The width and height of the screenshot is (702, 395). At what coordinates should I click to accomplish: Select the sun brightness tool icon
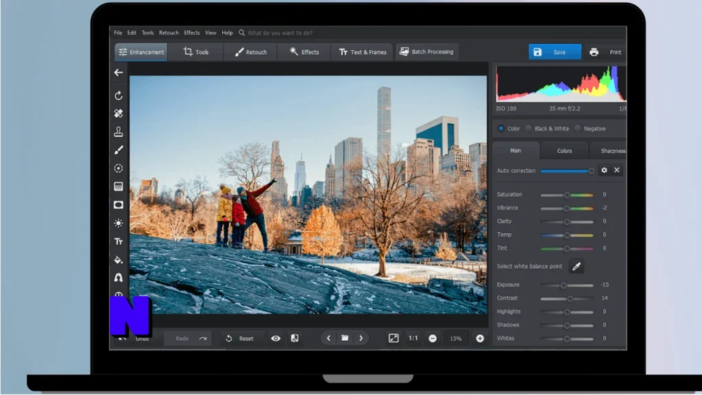119,223
